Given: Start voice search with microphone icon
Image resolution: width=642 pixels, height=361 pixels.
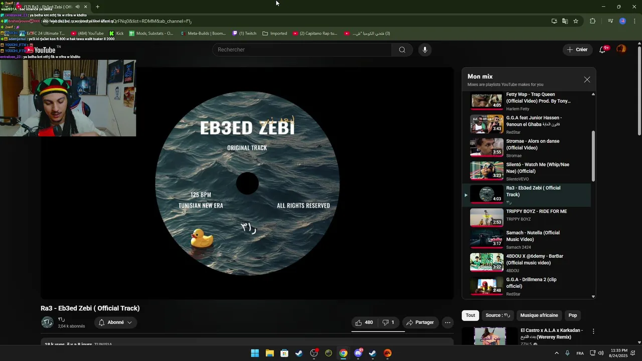Looking at the screenshot, I should tap(425, 50).
